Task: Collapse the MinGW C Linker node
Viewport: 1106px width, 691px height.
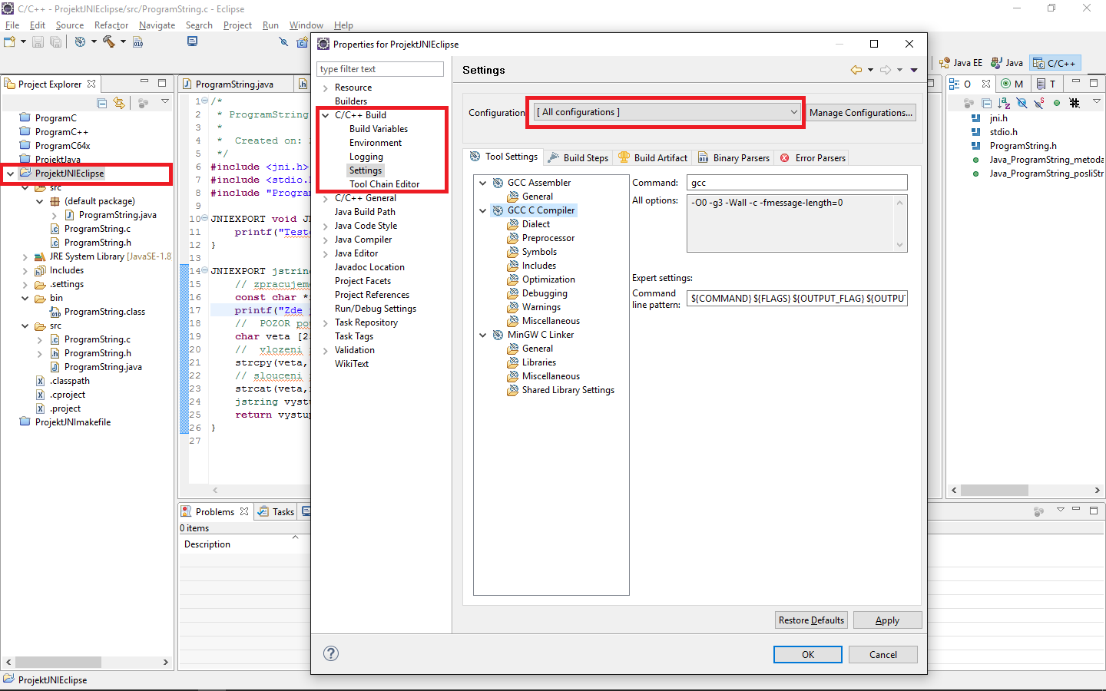Action: click(482, 334)
